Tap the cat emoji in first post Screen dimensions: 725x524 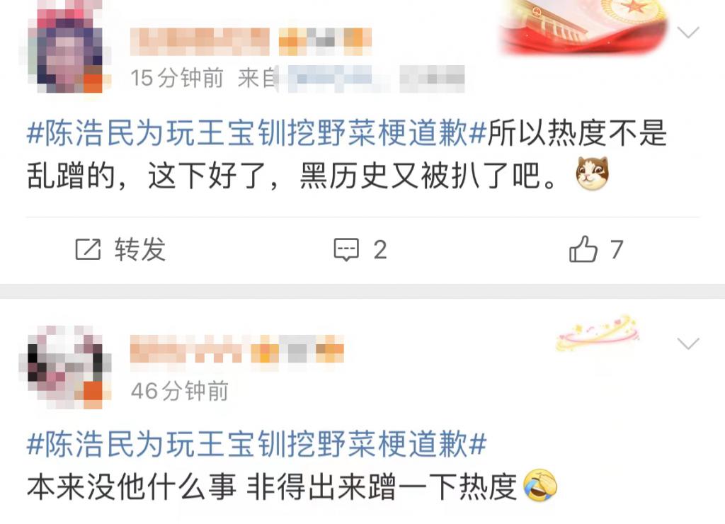pos(593,173)
